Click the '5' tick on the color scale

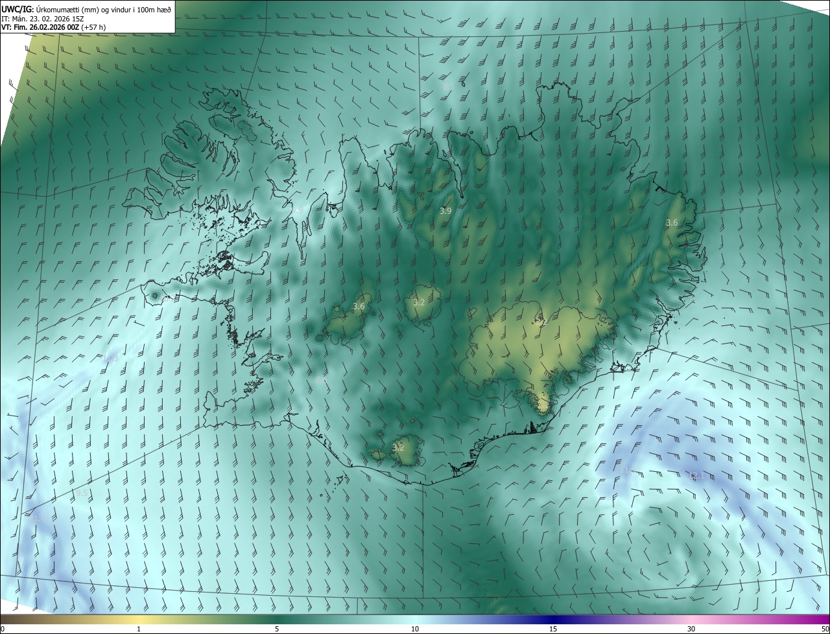coord(277,629)
